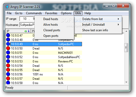Click the Angry IP Scanner title icon
Screen dimensions: 136x97
point(7,7)
